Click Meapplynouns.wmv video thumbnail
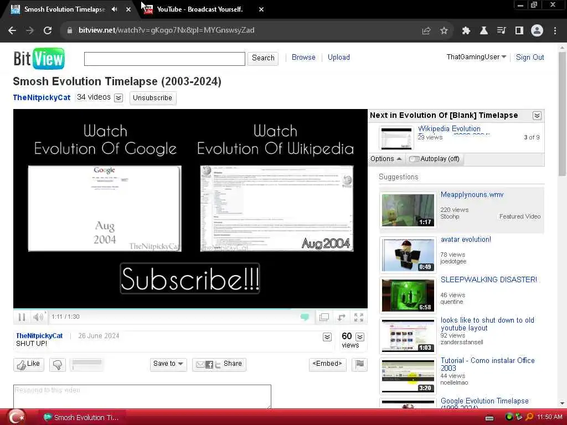Screen dimensions: 567x425 point(408,210)
